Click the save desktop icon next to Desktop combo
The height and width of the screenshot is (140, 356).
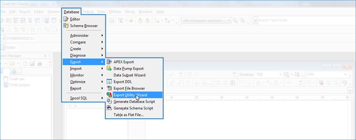pyautogui.click(x=286, y=75)
